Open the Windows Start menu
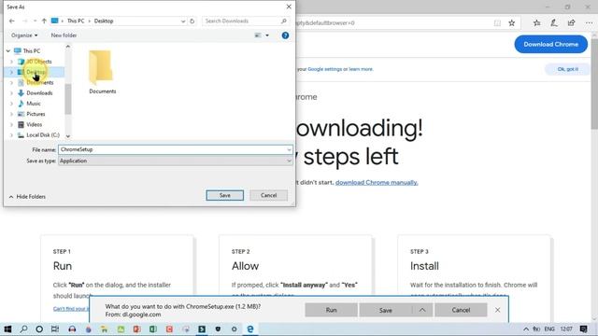Screen dimensions: 598x336 [7, 329]
